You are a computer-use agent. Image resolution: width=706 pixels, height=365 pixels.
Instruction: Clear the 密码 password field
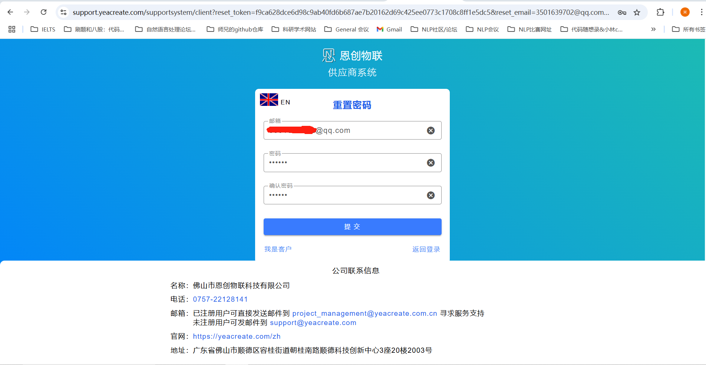click(430, 163)
